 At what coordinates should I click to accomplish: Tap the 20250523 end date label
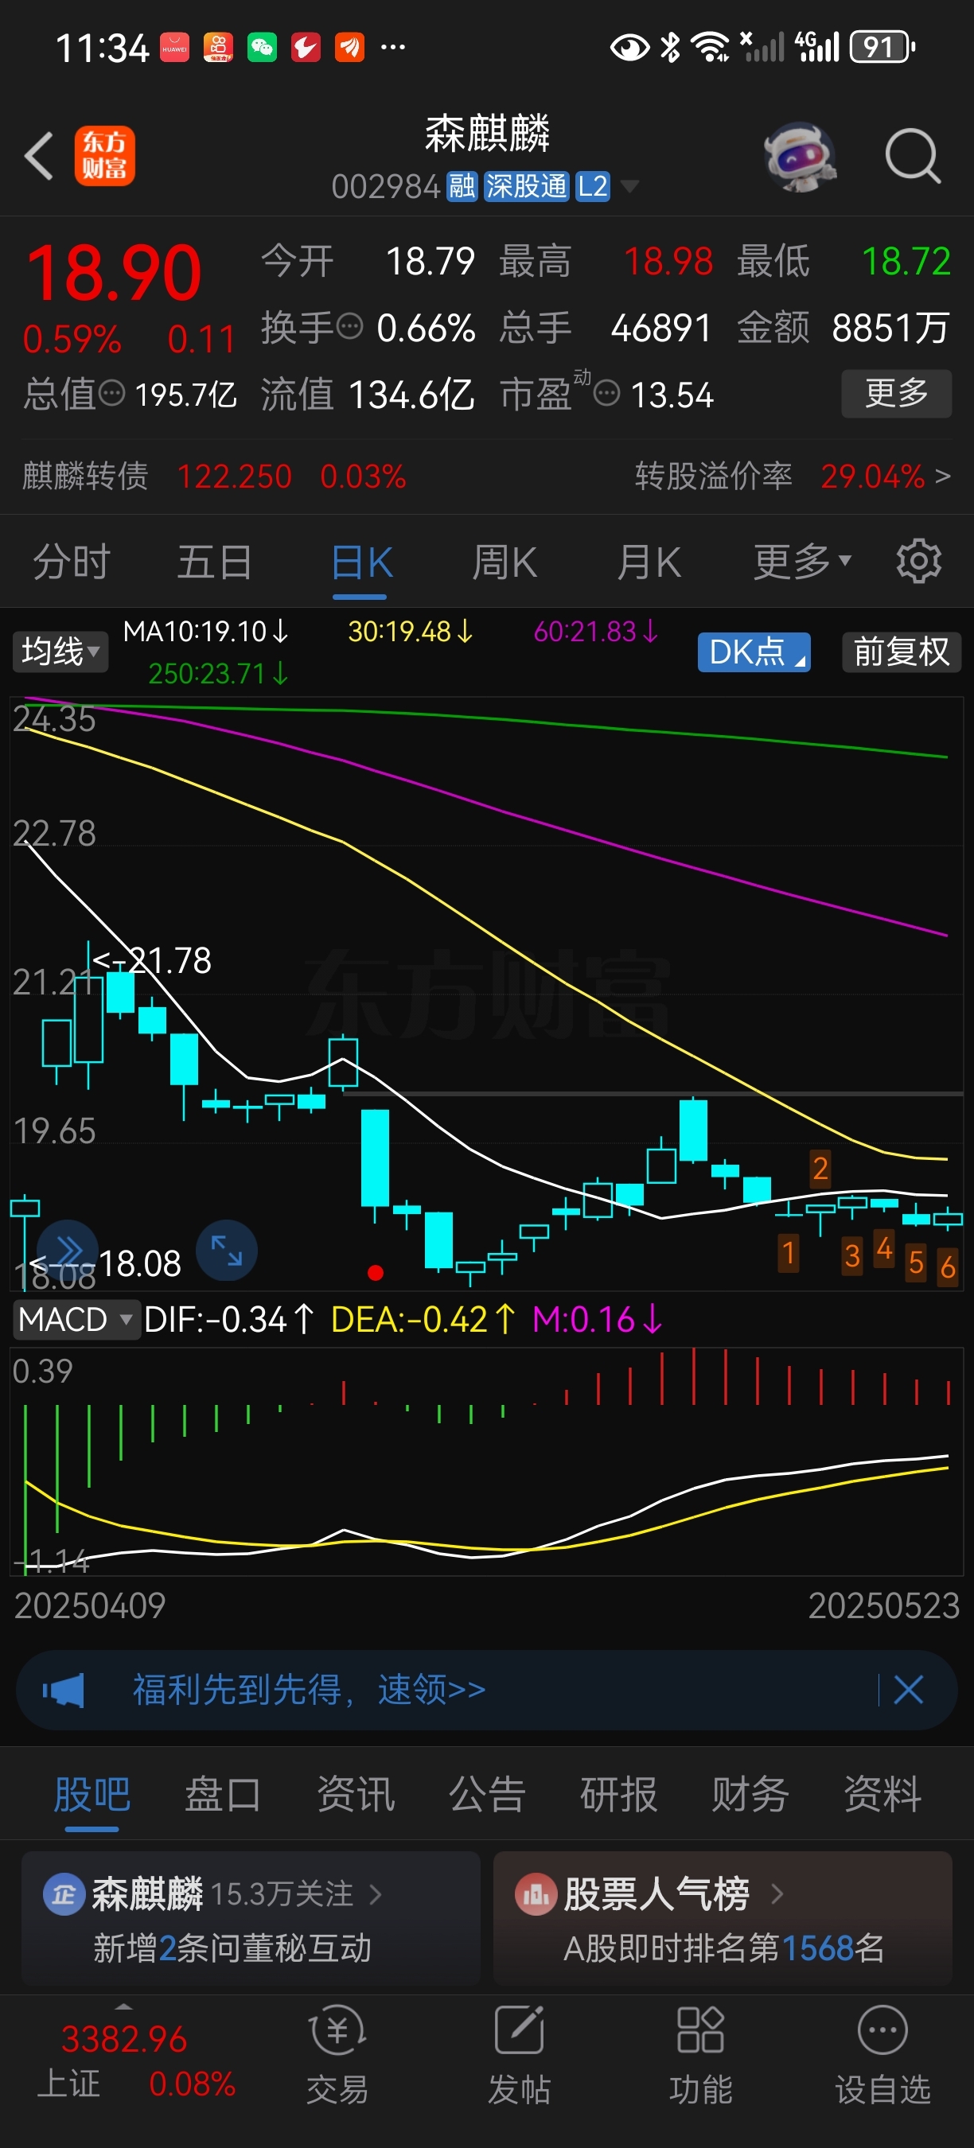point(884,1606)
